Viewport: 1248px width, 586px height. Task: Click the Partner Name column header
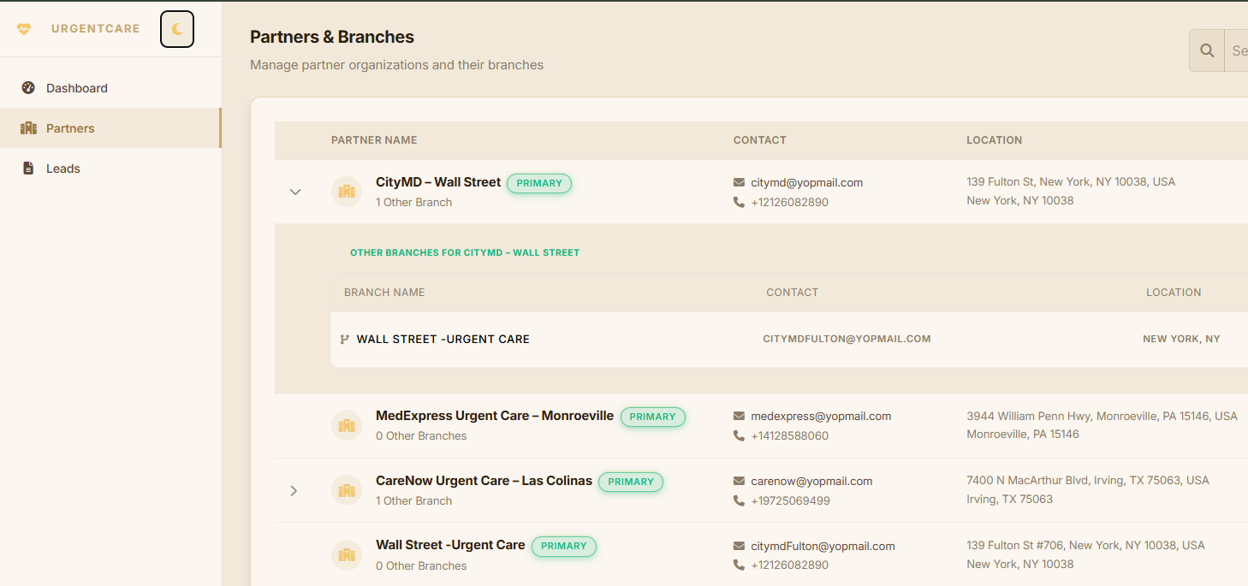[374, 140]
